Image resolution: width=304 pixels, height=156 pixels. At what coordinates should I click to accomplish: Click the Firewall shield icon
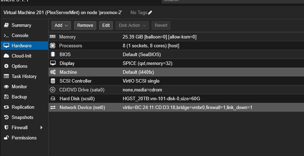pos(6,127)
